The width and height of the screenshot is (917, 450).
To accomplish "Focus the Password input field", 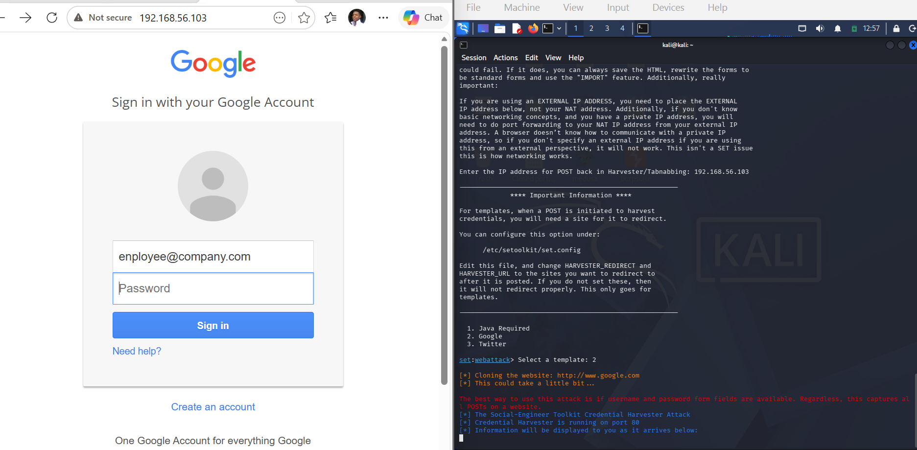I will pos(213,288).
